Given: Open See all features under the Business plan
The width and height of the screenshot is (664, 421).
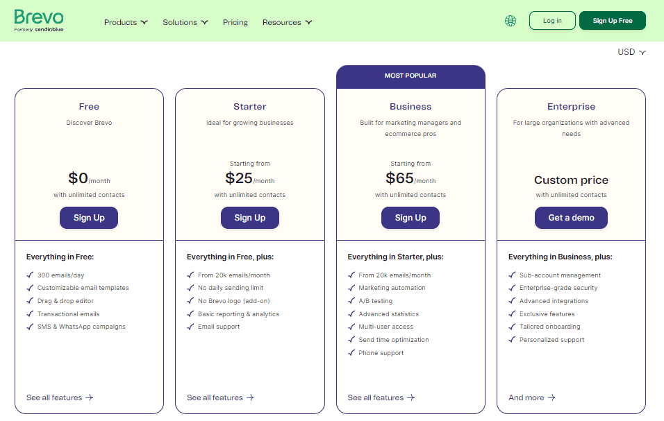Looking at the screenshot, I should (375, 397).
